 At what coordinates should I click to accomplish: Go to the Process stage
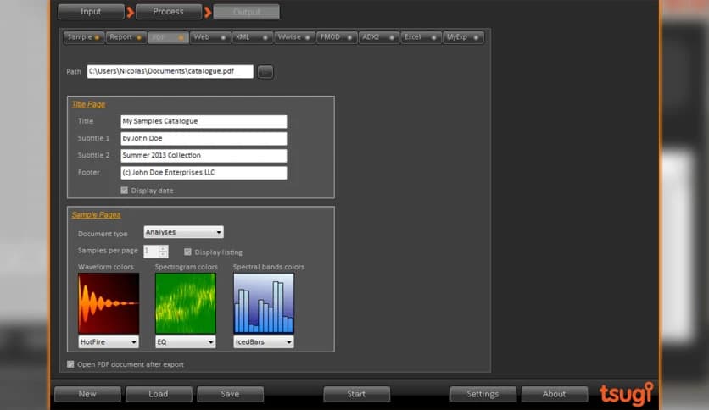coord(168,12)
